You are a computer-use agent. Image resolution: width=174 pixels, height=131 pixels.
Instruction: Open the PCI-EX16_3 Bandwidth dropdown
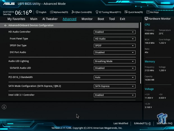click(115, 77)
